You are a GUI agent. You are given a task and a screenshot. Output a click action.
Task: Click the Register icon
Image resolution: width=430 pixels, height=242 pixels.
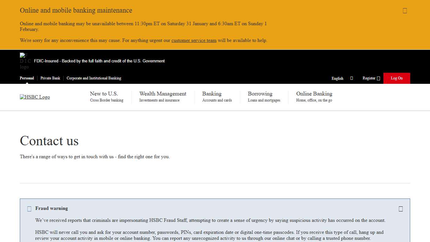[x=379, y=78]
